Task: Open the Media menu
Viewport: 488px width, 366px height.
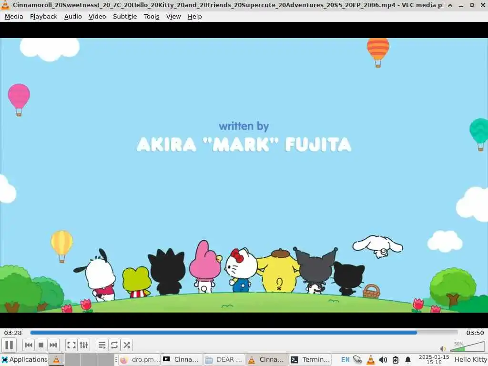Action: click(14, 17)
